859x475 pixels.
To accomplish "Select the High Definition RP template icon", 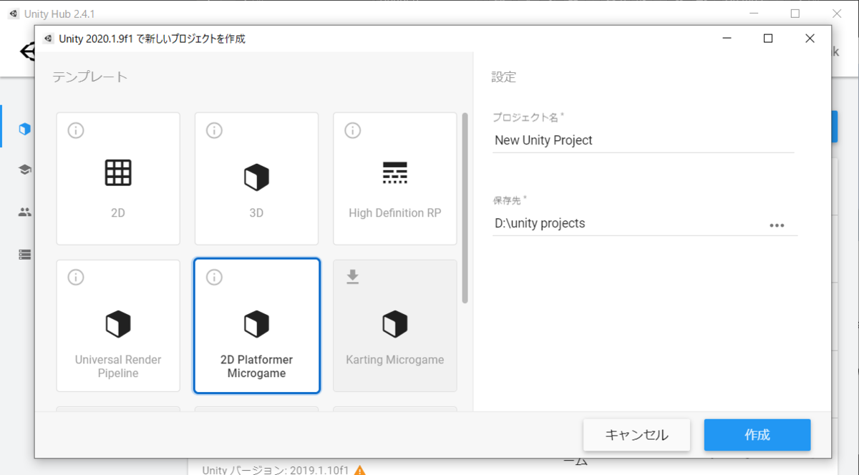I will coord(394,172).
